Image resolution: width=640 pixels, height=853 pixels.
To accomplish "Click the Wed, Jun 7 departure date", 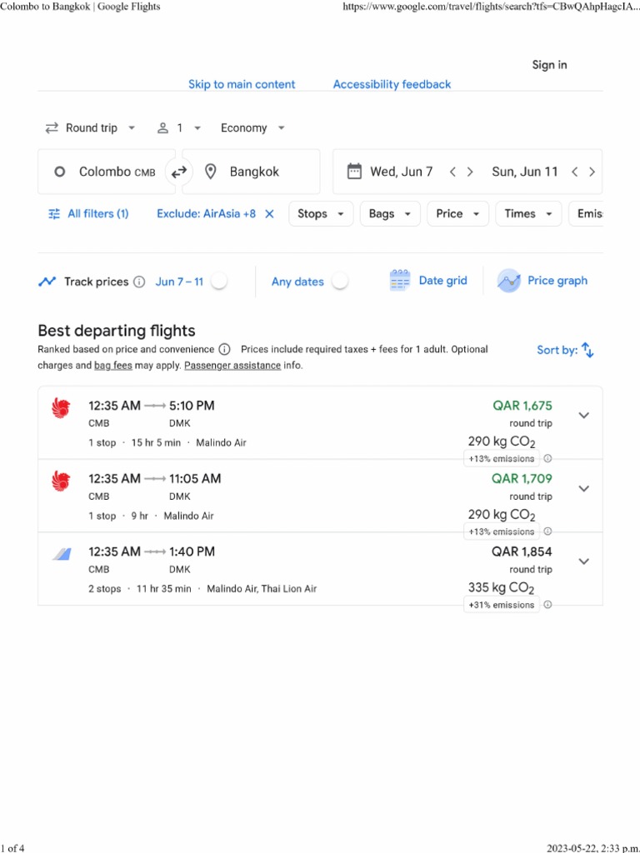I will point(401,172).
